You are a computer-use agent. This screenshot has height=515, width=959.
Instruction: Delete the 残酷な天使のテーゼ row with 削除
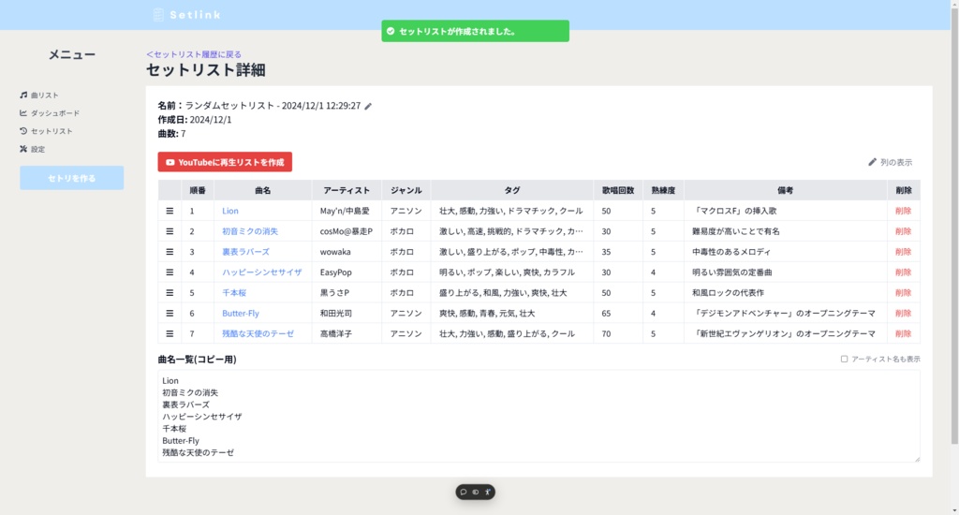(x=903, y=334)
